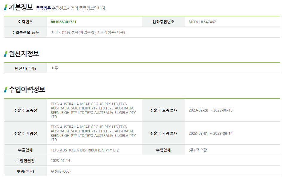
Task: Select exporter TEYS AUSTRALIA DISTRIBUTION PTY LTD
Action: pyautogui.click(x=85, y=150)
